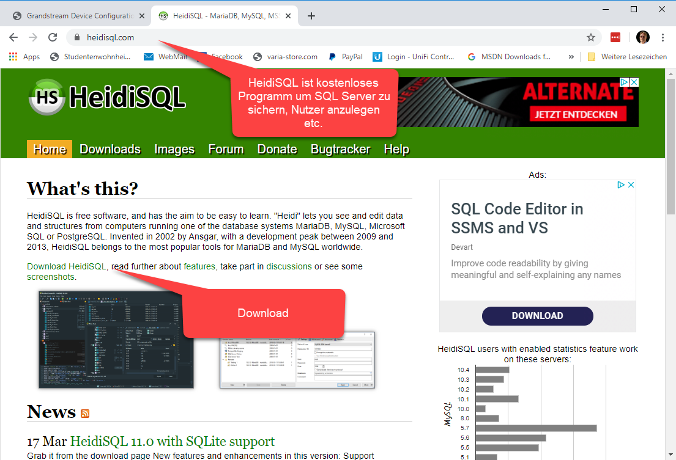Open the new tab plus button
Viewport: 676px width, 460px height.
[x=311, y=16]
